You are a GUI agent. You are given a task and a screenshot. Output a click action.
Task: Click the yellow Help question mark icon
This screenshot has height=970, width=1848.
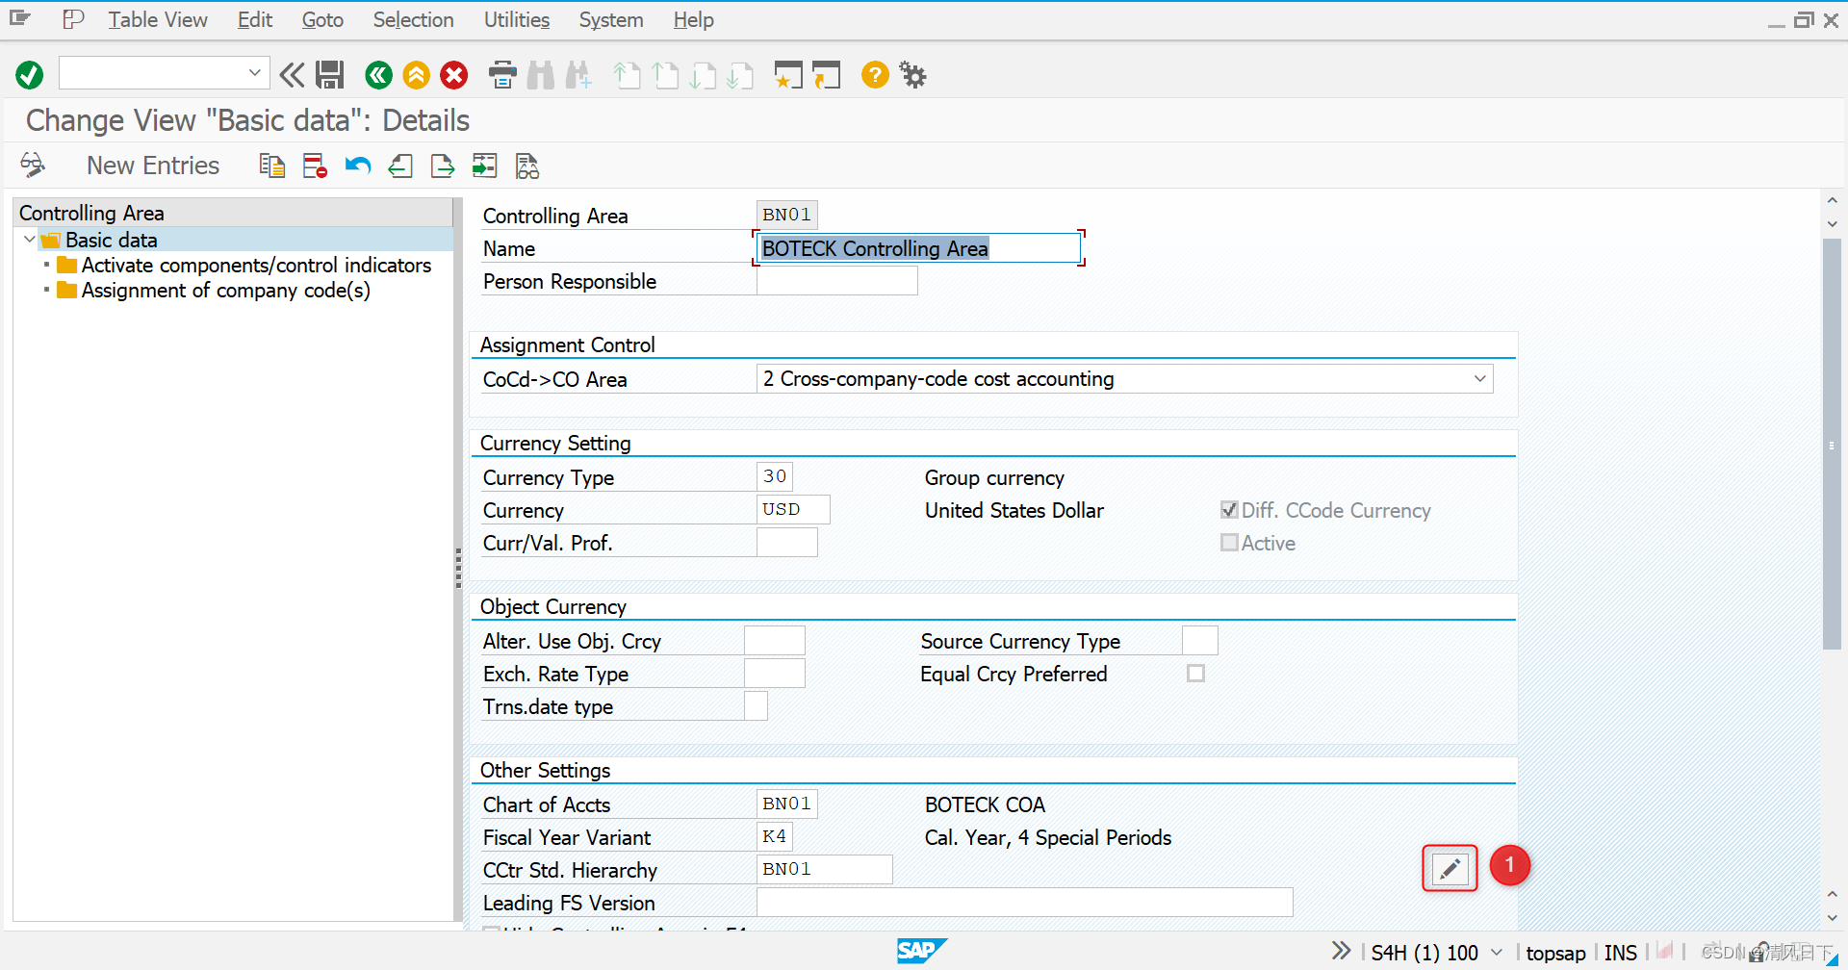[875, 74]
